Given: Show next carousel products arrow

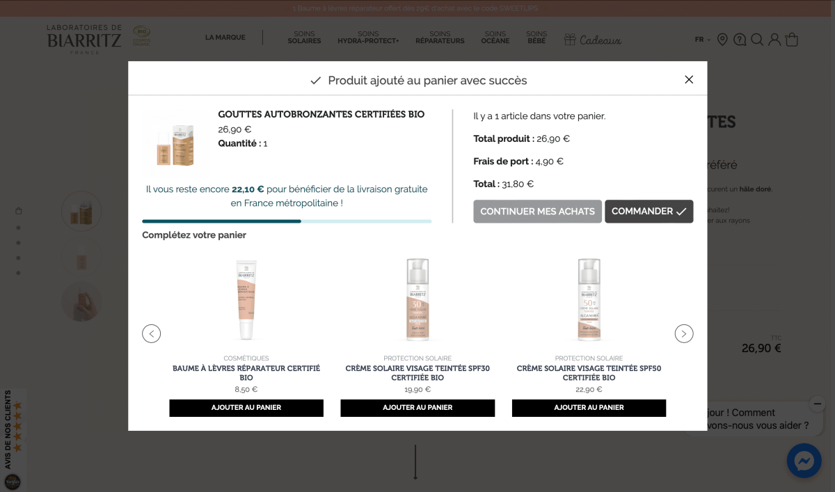Looking at the screenshot, I should pos(684,333).
